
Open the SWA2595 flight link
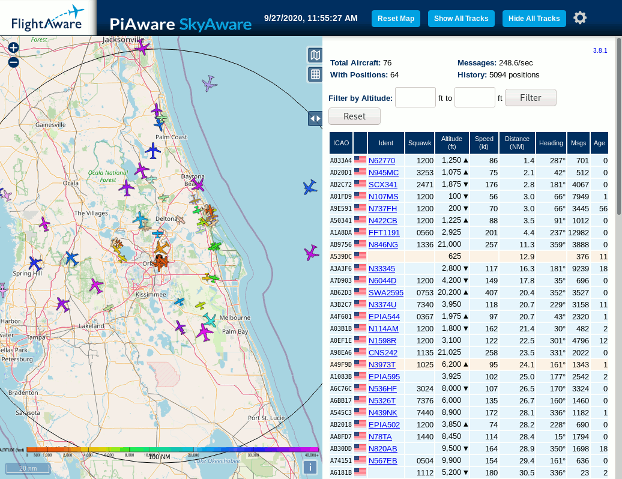pos(385,293)
